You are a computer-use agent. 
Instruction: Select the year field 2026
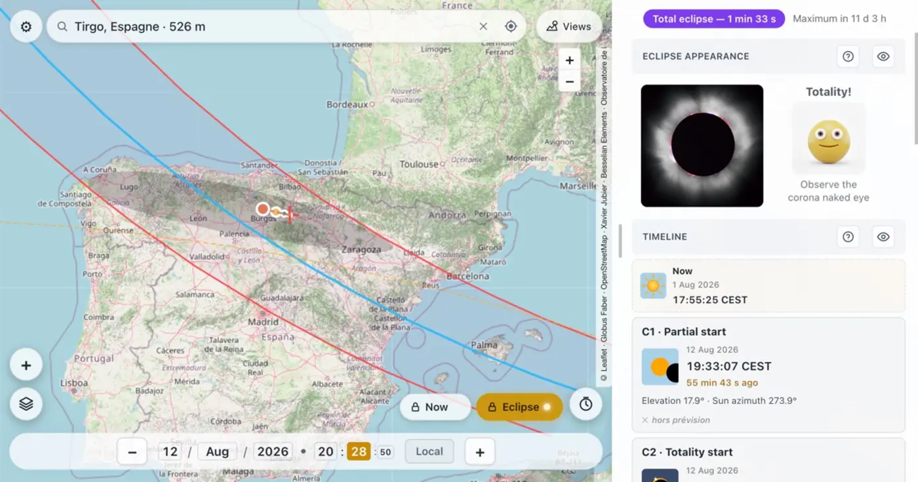pos(273,451)
